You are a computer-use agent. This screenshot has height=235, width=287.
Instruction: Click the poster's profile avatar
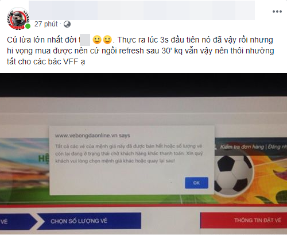18,18
